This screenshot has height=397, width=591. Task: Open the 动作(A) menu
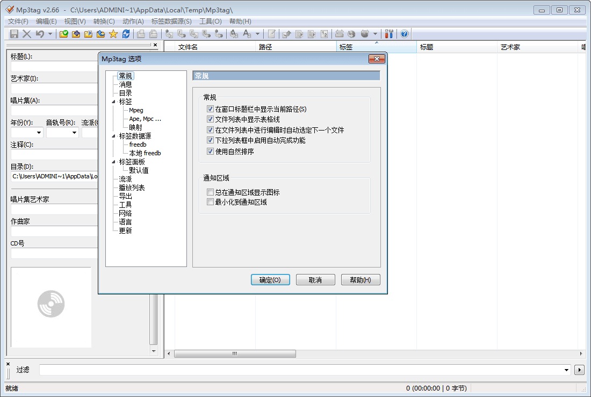pyautogui.click(x=133, y=21)
